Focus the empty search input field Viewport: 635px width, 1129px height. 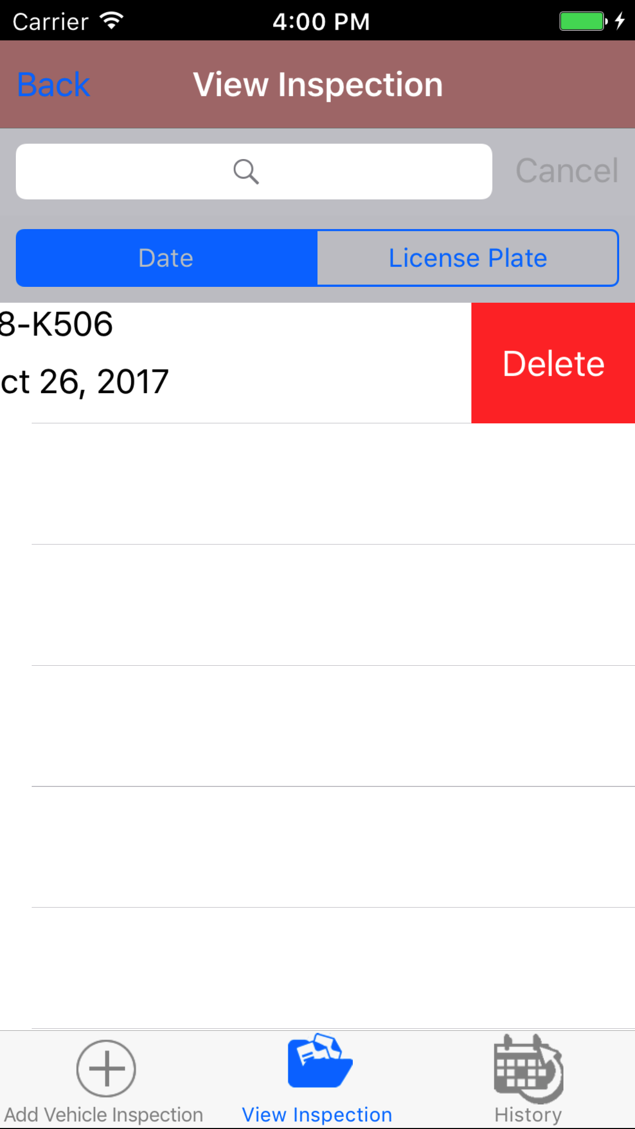point(254,172)
